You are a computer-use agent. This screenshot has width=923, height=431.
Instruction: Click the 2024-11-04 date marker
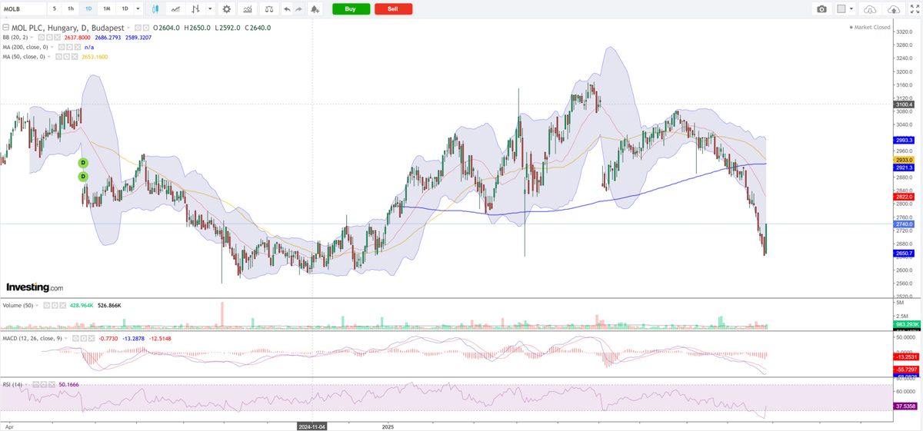[312, 425]
